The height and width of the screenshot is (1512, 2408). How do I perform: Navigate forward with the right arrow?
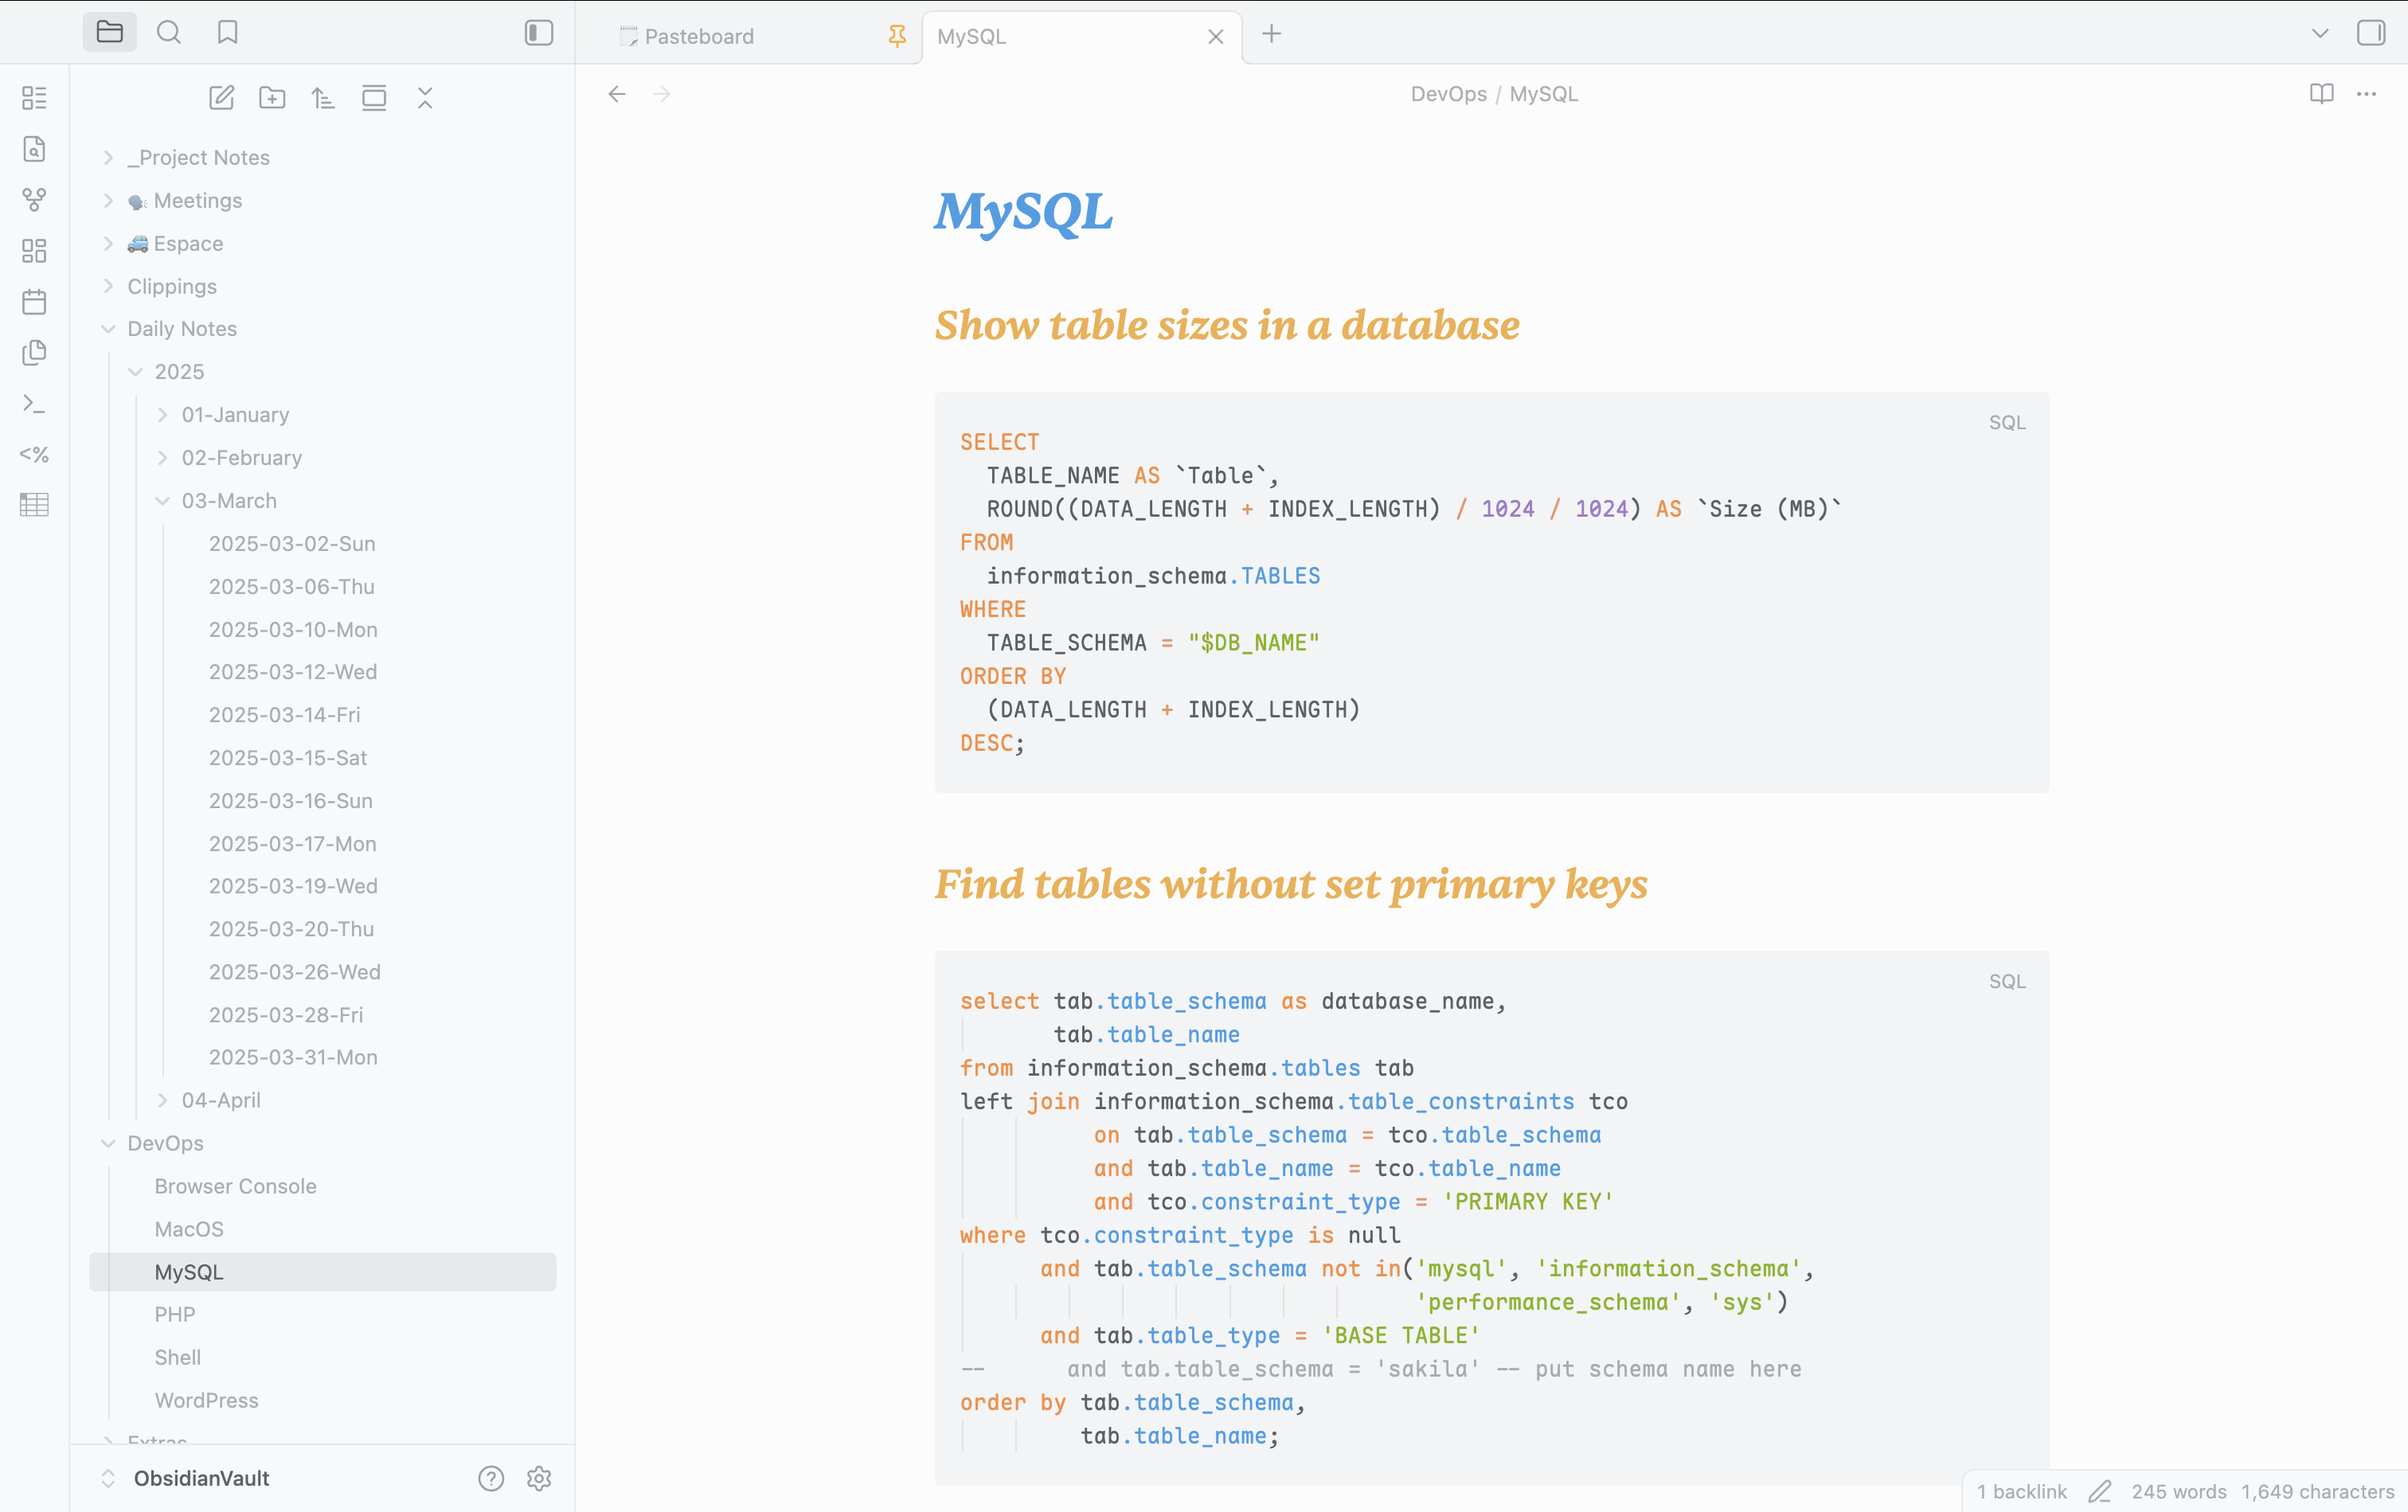click(662, 94)
